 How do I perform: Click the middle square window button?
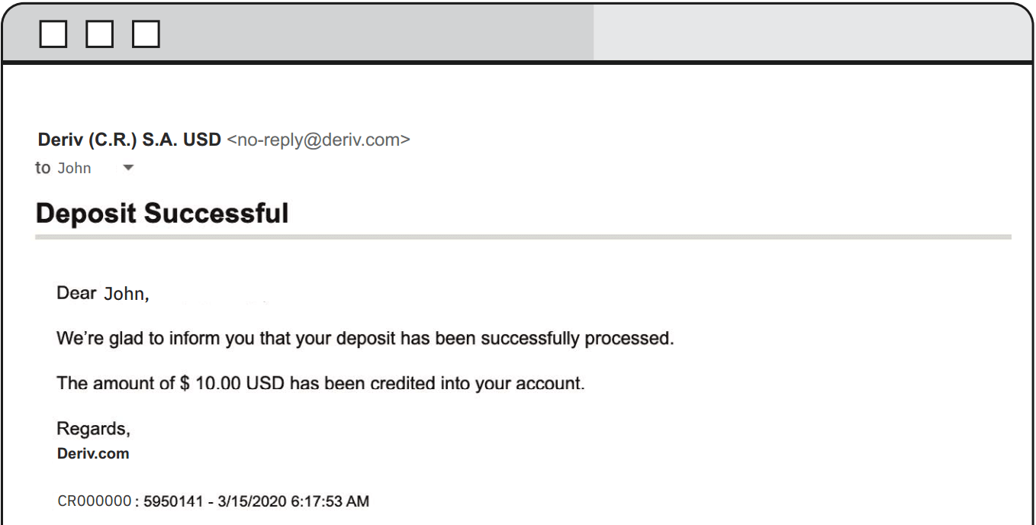click(x=100, y=34)
